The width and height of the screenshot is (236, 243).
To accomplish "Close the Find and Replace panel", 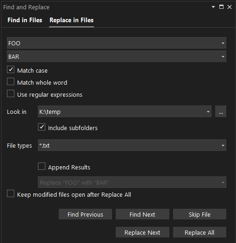I will coord(230,7).
